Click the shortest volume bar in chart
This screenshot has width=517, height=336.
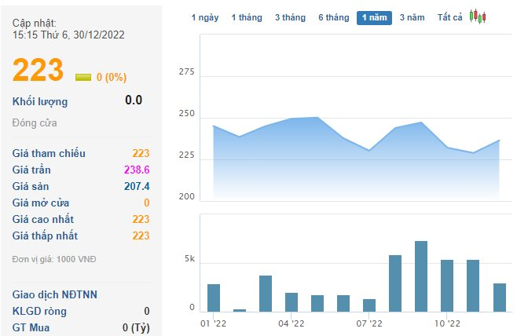(240, 310)
